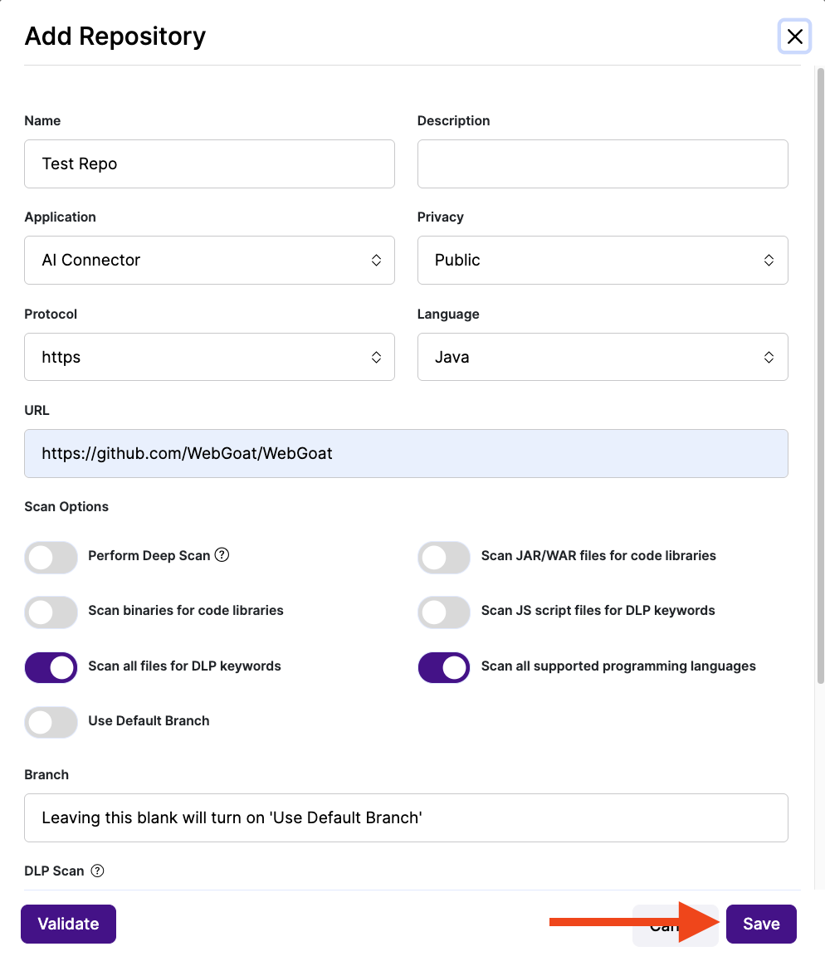This screenshot has width=825, height=966.
Task: Click the 'Perform Deep Scan' label
Action: coord(149,556)
